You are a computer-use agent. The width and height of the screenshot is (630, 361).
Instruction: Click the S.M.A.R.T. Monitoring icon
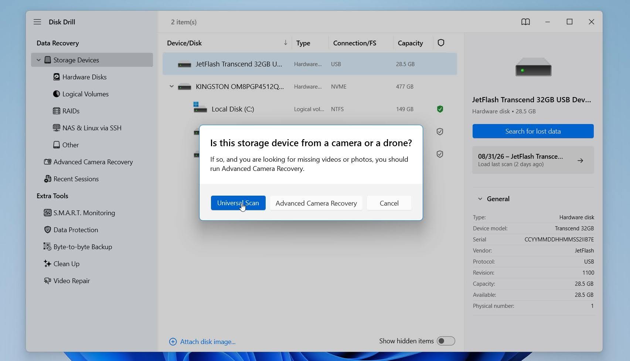coord(48,213)
